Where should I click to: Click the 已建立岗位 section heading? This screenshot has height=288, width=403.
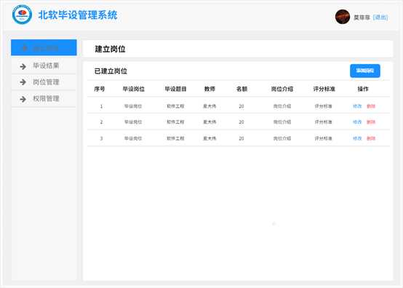[111, 71]
